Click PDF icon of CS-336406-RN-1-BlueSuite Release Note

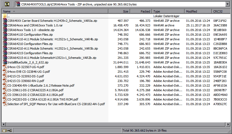5,86
